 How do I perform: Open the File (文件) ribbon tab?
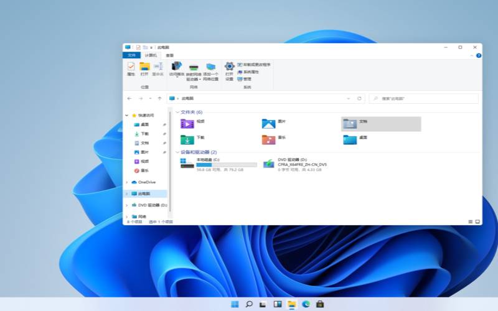point(131,55)
